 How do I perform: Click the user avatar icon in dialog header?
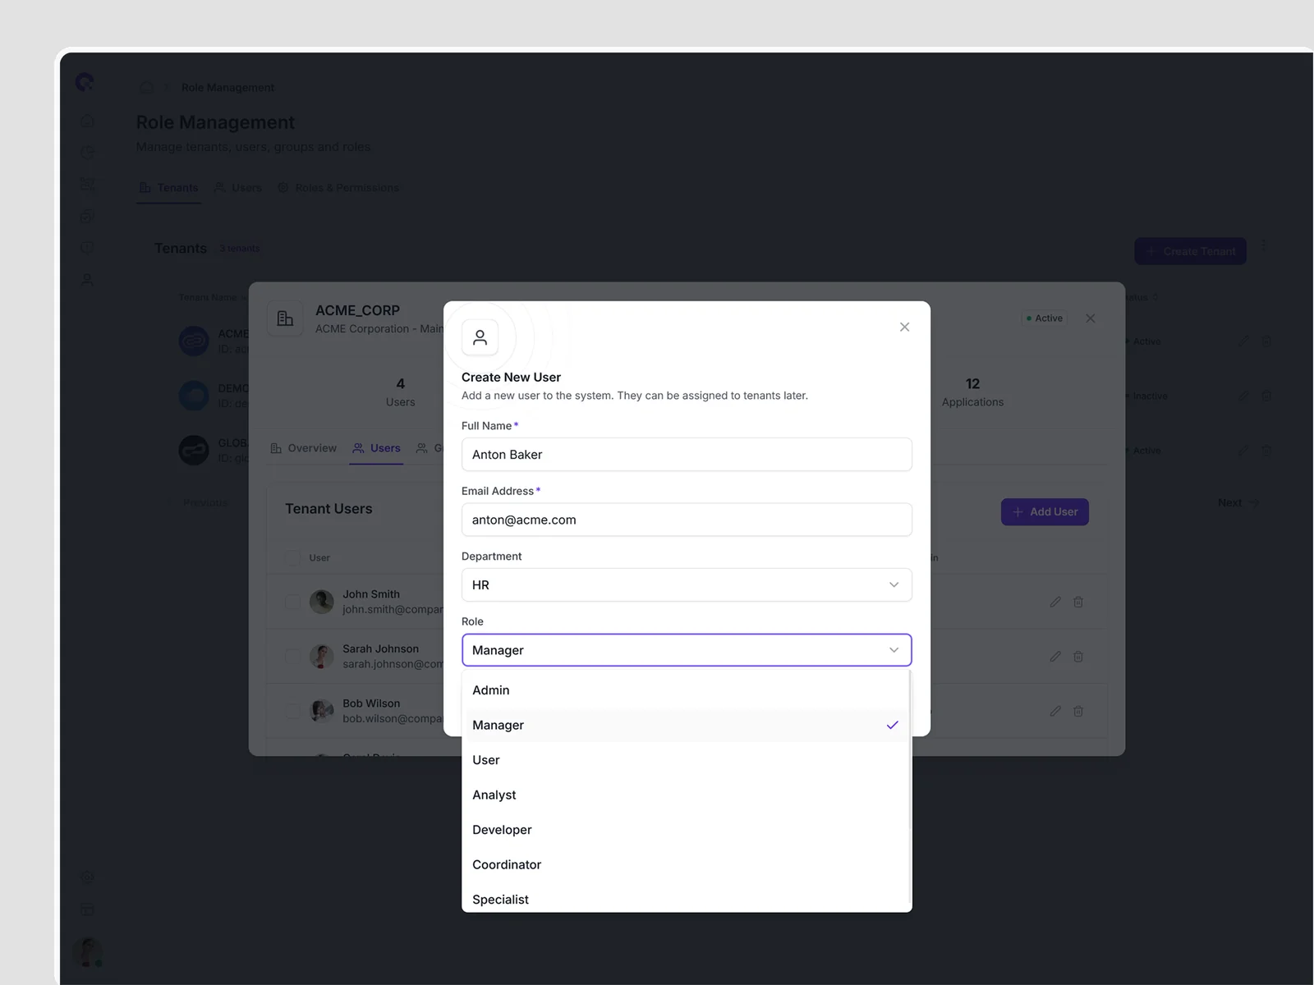[480, 337]
